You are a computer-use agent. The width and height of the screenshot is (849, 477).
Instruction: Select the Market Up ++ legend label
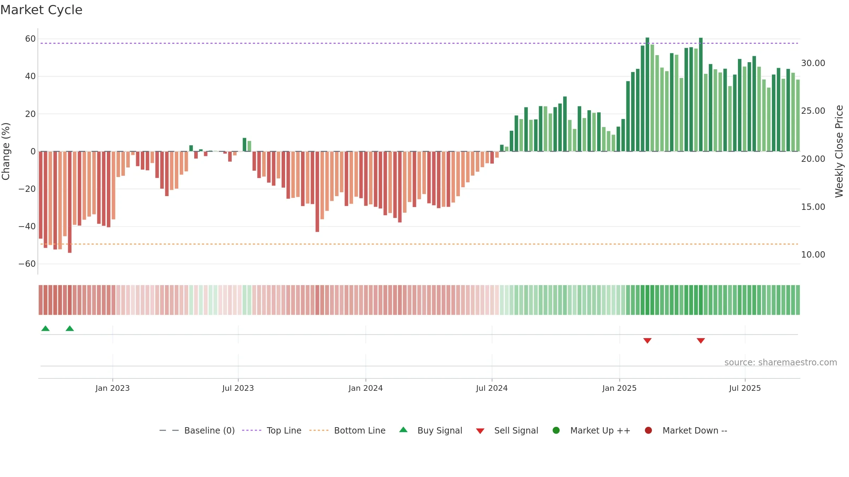[x=600, y=430]
